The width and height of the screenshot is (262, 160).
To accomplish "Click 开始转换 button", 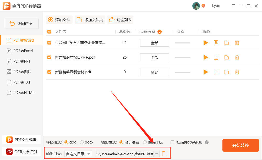I will click(x=241, y=145).
